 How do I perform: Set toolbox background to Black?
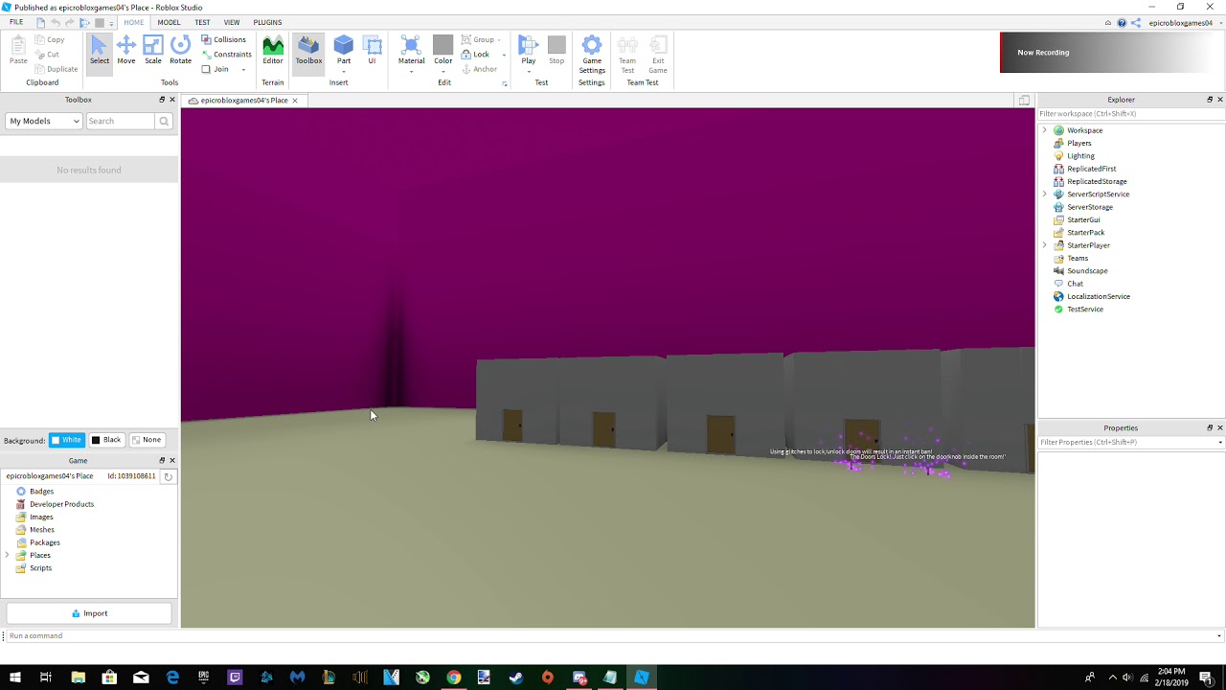coord(106,440)
